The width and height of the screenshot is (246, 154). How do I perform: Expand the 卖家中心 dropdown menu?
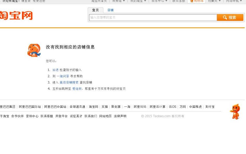coord(159,1)
